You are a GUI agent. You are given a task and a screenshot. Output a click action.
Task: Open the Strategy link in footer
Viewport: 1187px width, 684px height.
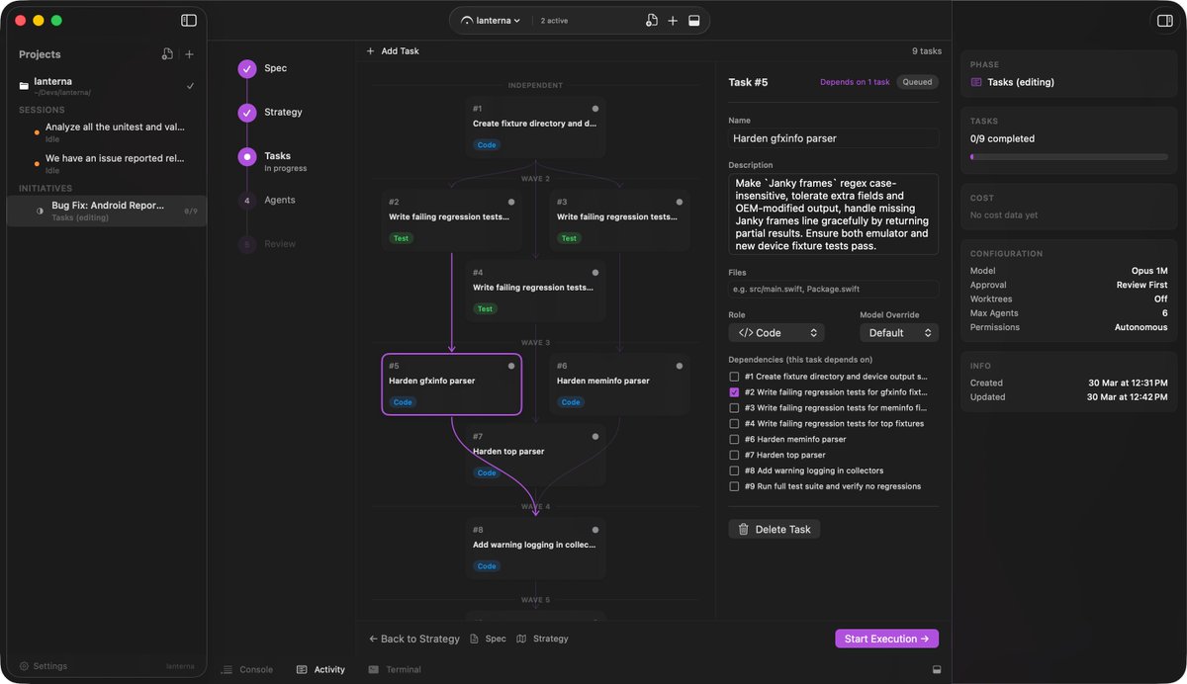click(x=542, y=639)
